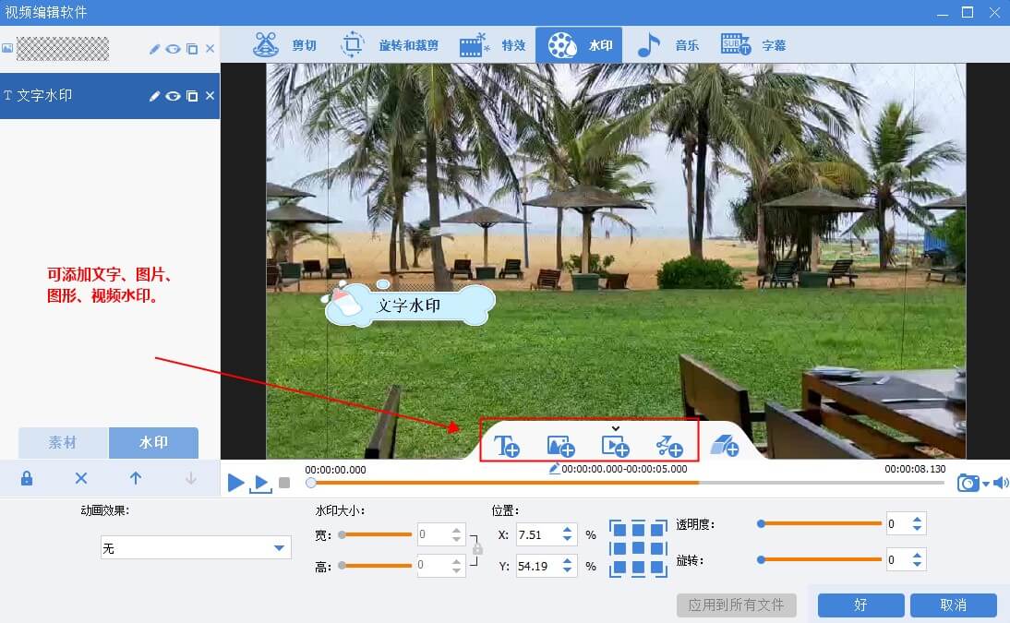The width and height of the screenshot is (1010, 623).
Task: Open the 旋转和裁剪 rotate and crop tab
Action: tap(389, 45)
